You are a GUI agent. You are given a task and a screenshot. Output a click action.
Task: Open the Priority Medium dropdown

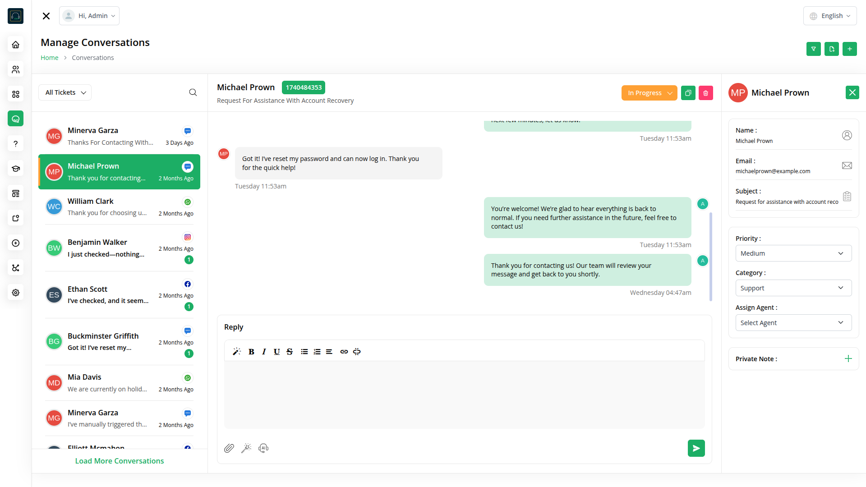tap(793, 253)
